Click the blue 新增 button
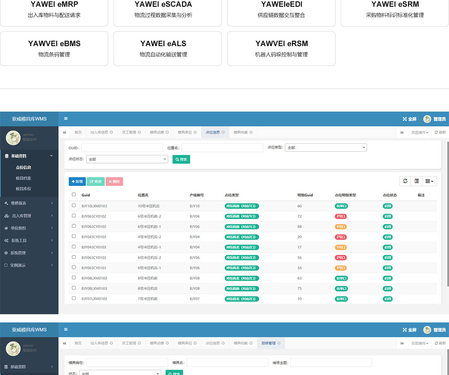 pyautogui.click(x=77, y=181)
